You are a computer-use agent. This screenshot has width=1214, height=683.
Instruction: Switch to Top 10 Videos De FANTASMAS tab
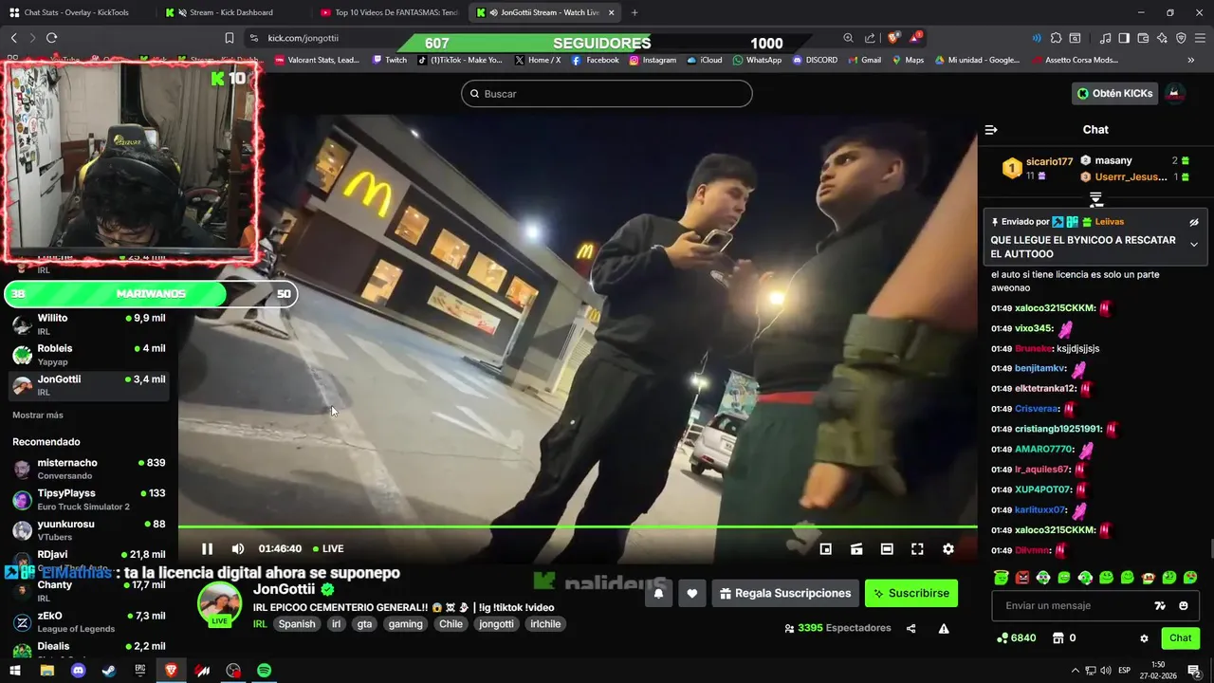(387, 12)
